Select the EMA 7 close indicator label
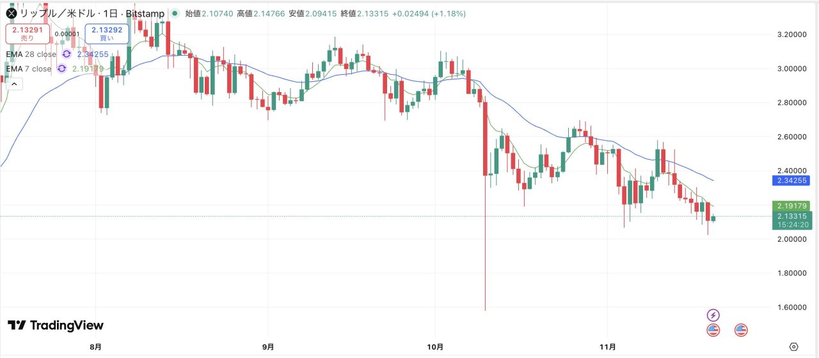The image size is (819, 358). [28, 68]
